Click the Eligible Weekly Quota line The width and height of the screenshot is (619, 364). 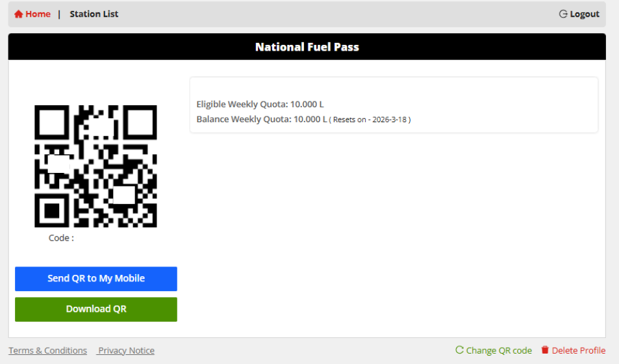pyautogui.click(x=260, y=104)
